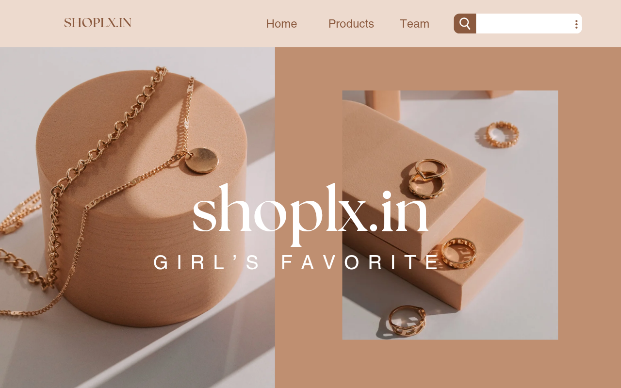This screenshot has height=388, width=621.
Task: Open the necklace photo on the left
Action: [x=137, y=217]
